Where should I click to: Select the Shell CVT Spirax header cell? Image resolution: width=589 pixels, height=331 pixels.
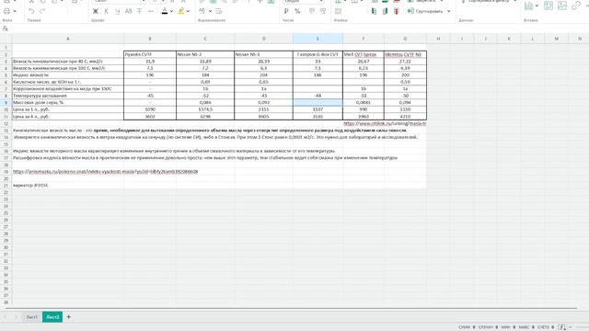pyautogui.click(x=364, y=54)
